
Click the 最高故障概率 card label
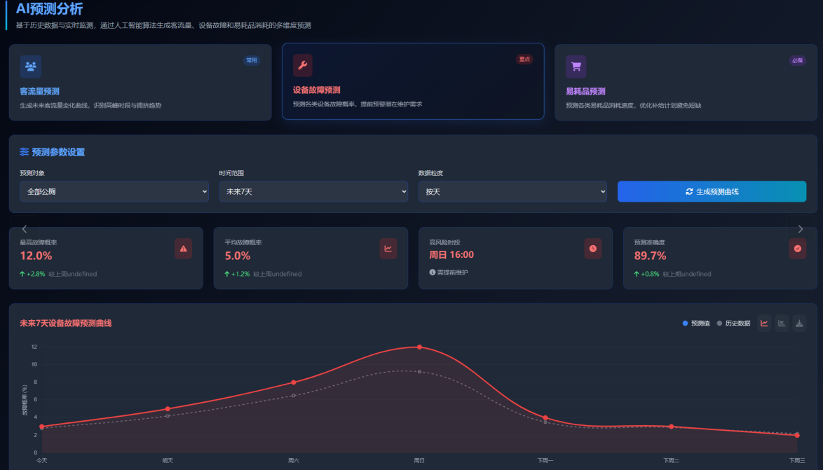(x=39, y=242)
